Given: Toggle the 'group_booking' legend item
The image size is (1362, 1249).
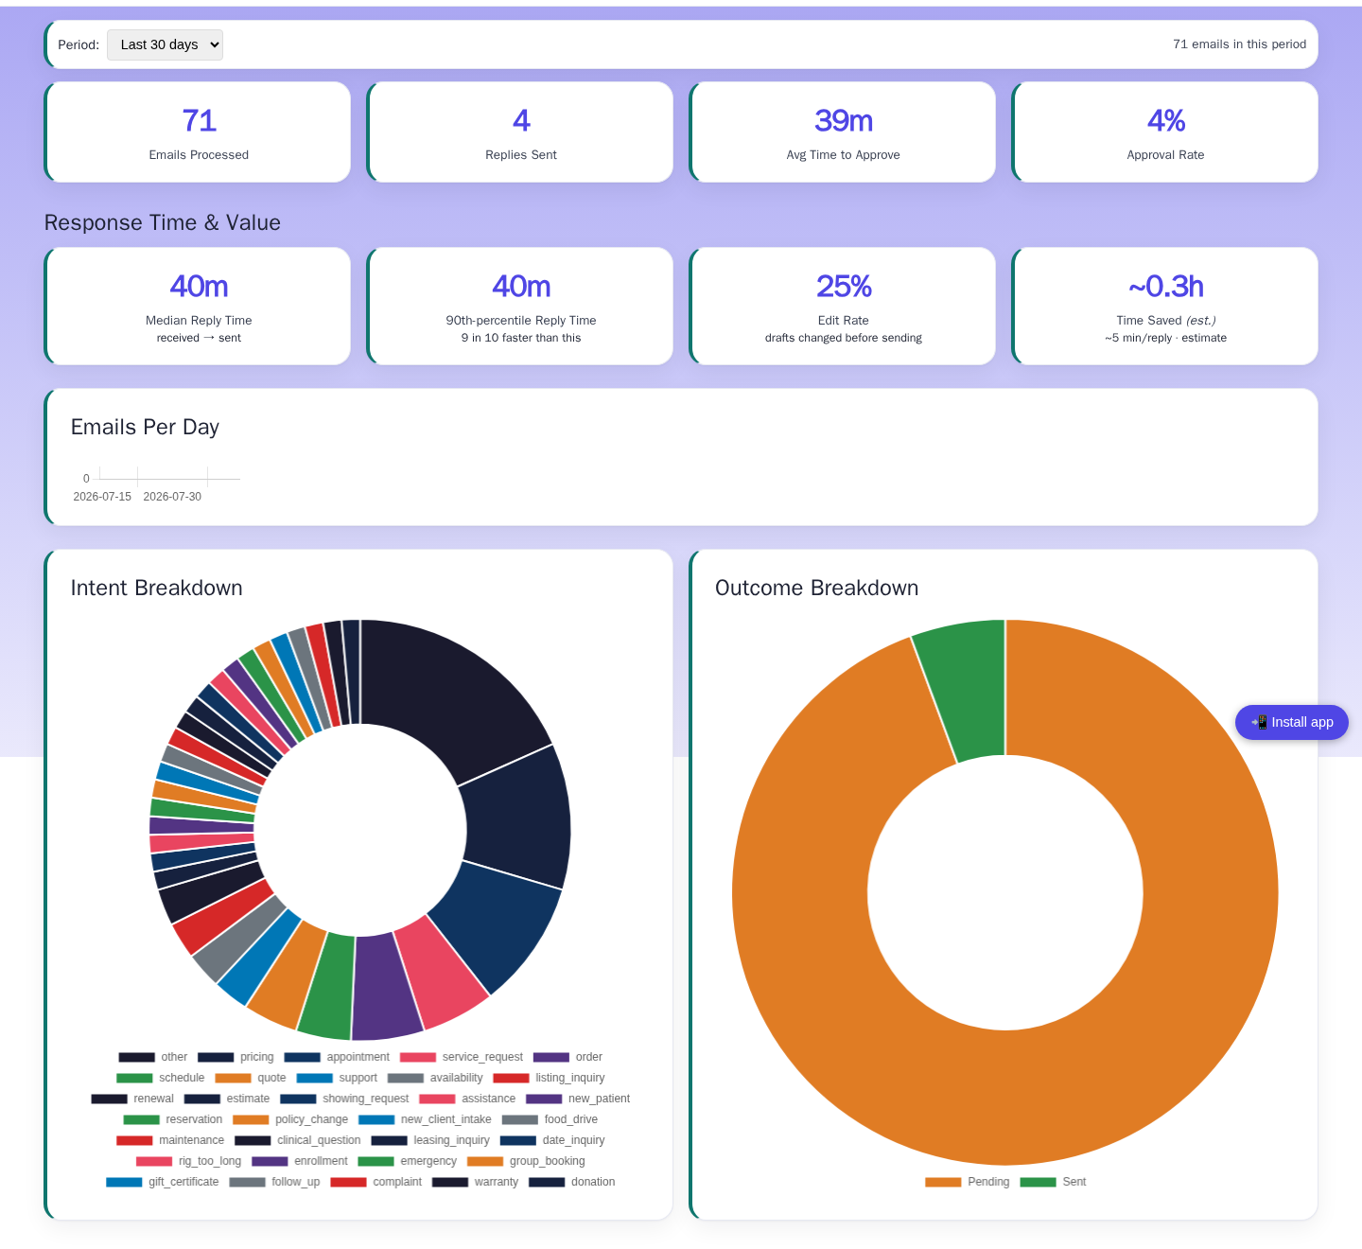Looking at the screenshot, I should tap(526, 1161).
